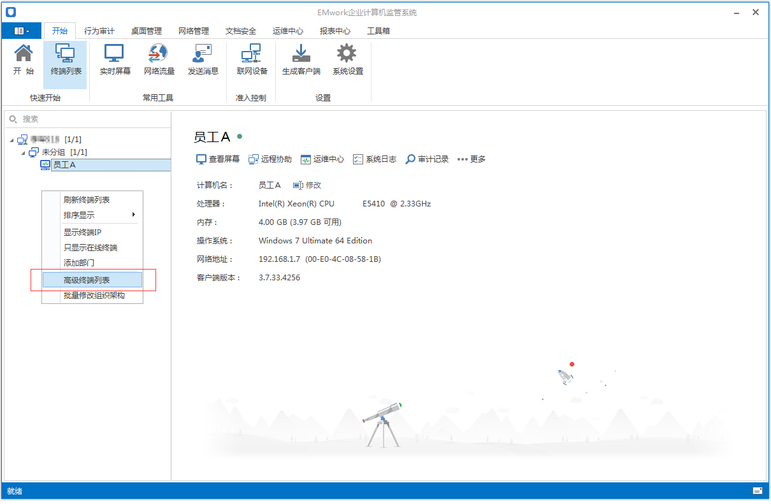Click the 员工A heading in detail pane
771x504 pixels.
pos(212,137)
